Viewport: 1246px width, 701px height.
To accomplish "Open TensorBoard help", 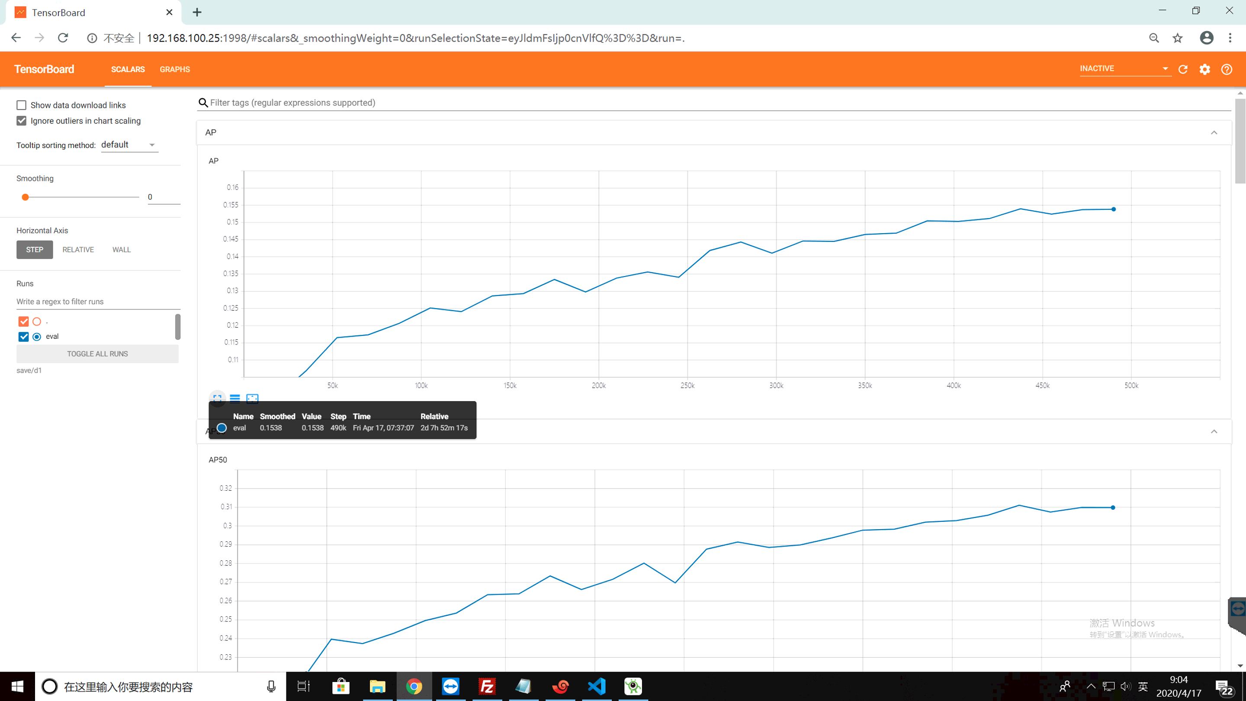I will tap(1227, 69).
